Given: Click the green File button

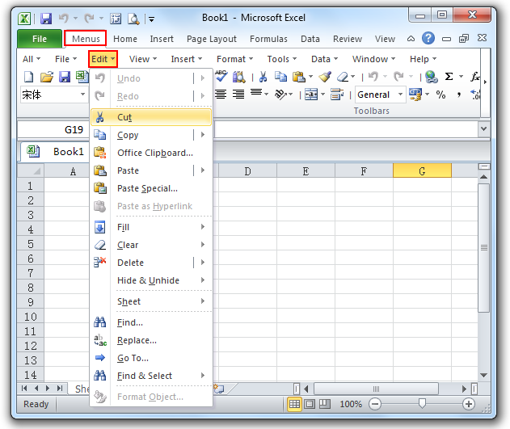Looking at the screenshot, I should pyautogui.click(x=40, y=39).
